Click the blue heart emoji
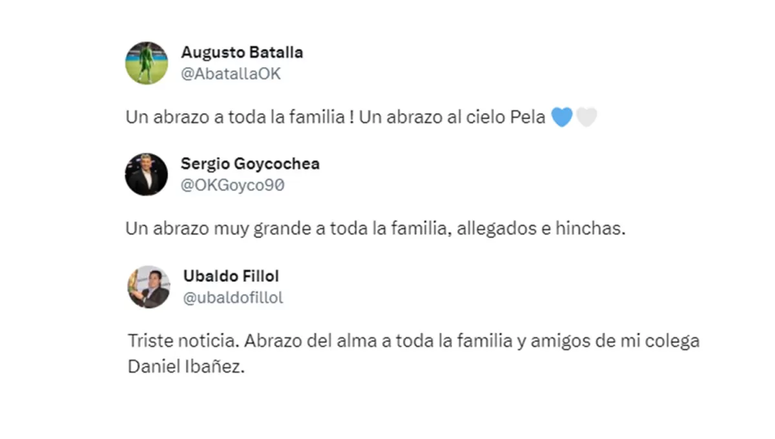This screenshot has height=439, width=775. tap(561, 116)
